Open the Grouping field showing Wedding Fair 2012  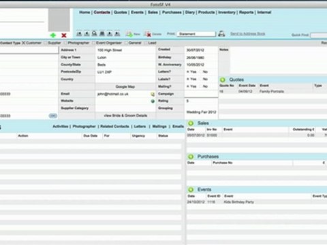201,112
